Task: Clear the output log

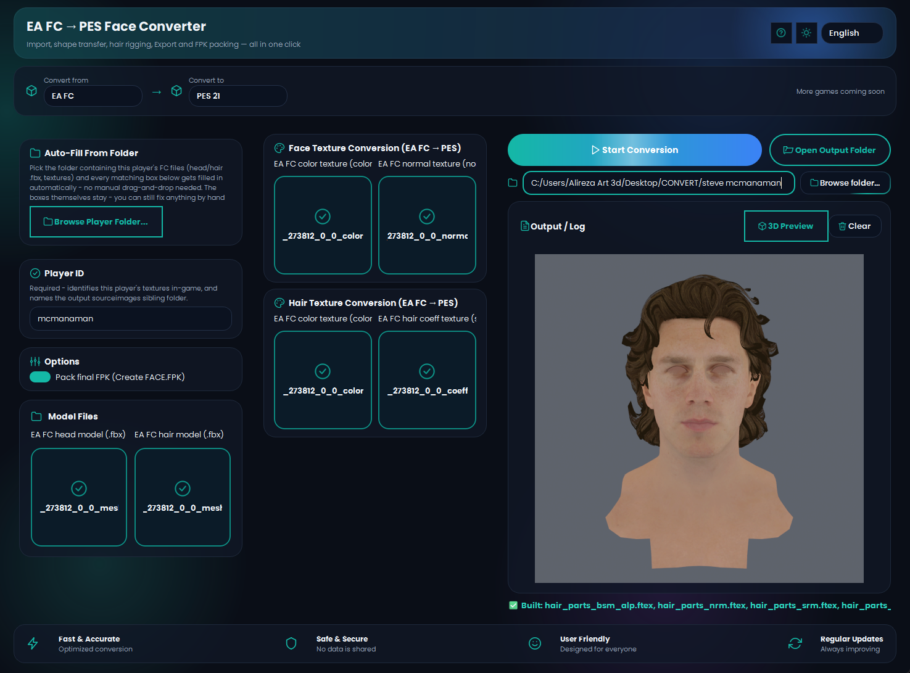Action: point(855,226)
